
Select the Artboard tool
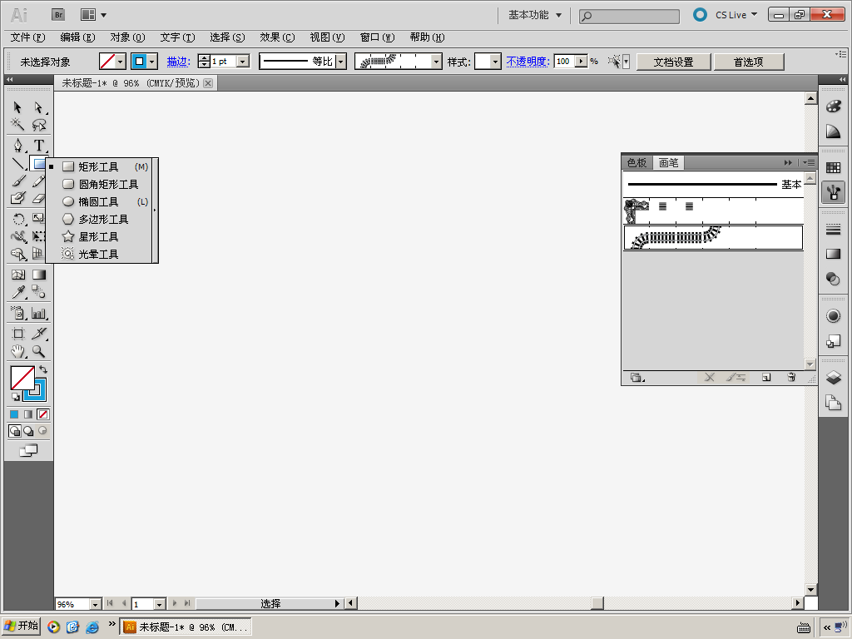coord(17,334)
